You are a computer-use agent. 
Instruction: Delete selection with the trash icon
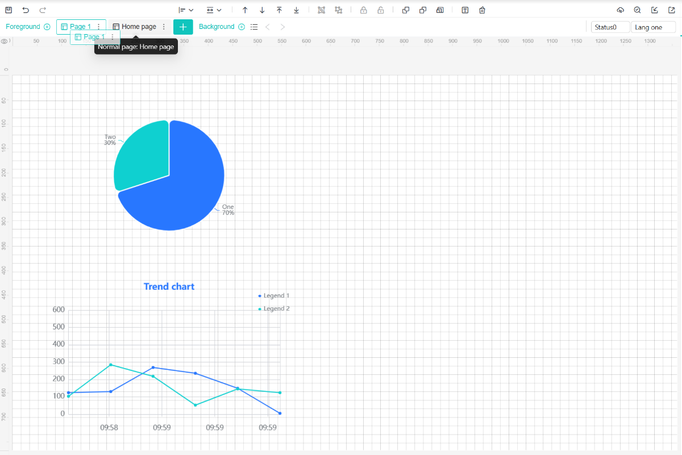point(482,10)
